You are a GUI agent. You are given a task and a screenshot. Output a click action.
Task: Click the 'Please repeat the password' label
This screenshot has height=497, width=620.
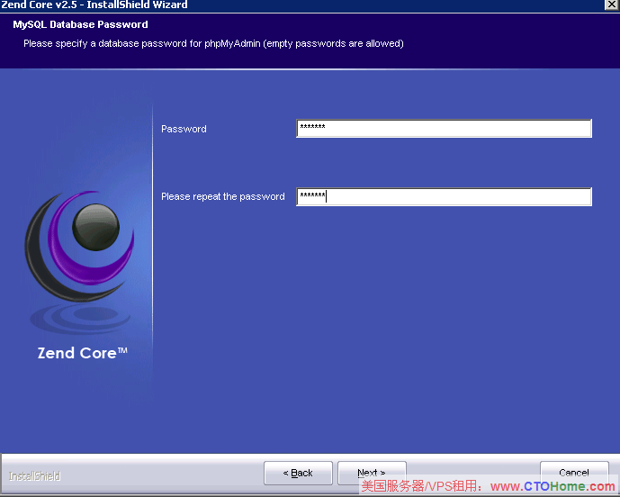point(223,196)
